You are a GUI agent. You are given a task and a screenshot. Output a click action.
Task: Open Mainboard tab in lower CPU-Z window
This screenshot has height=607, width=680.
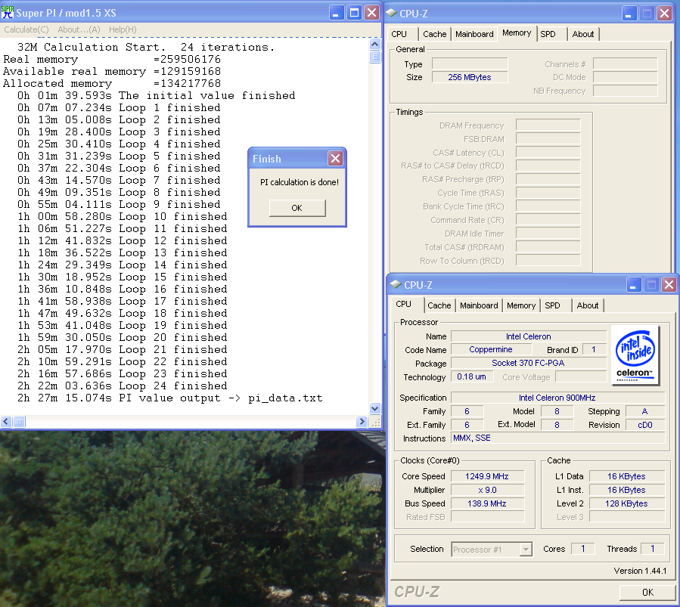(x=479, y=305)
